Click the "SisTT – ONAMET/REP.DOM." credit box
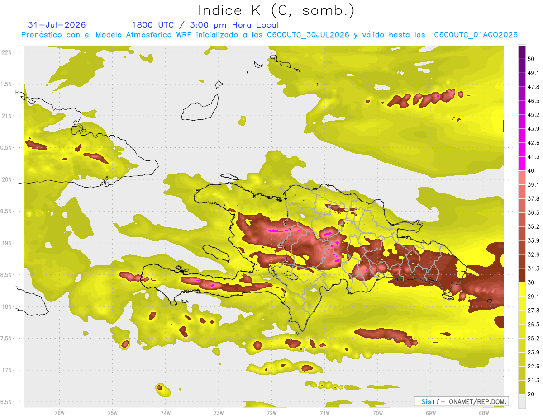543x419 pixels. click(461, 401)
